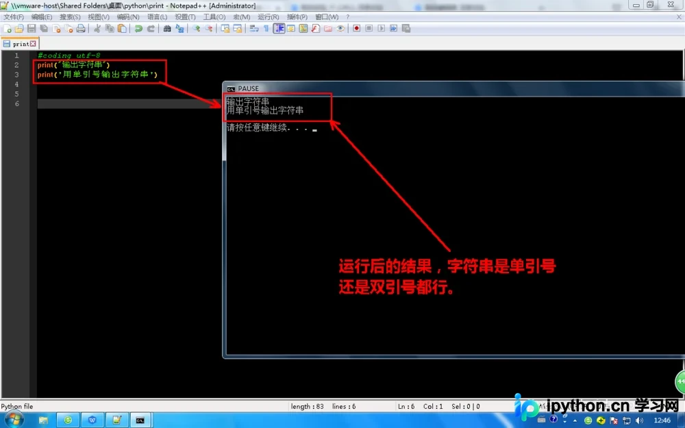This screenshot has width=685, height=428.
Task: Open Find with the binoculars icon
Action: [167, 28]
